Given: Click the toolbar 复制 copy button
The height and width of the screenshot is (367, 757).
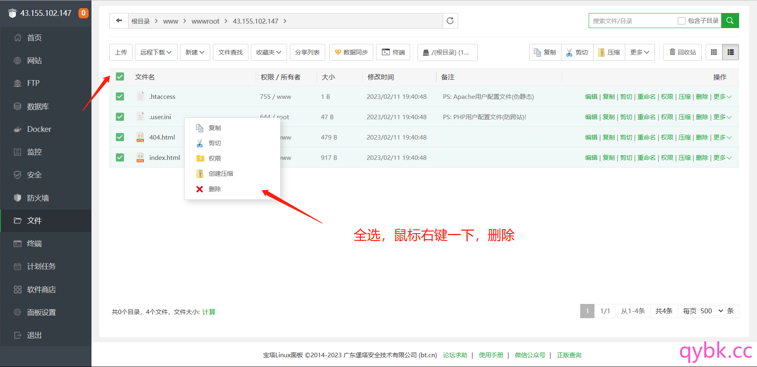Looking at the screenshot, I should pos(545,52).
